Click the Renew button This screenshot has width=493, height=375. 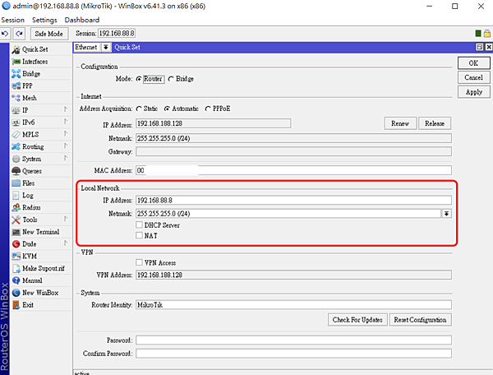[400, 123]
